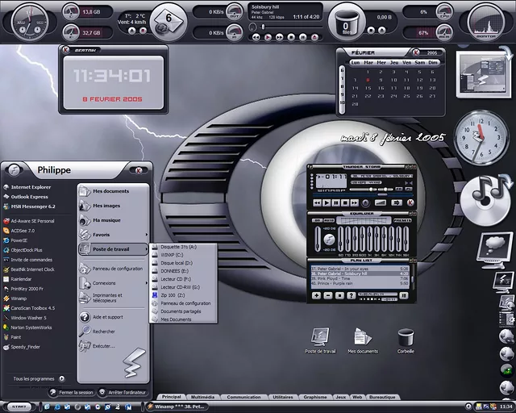Open the equalizer PRESETS menu

pos(403,219)
